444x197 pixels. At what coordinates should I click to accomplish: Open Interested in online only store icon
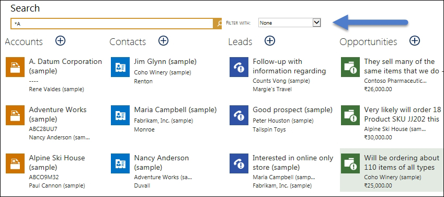[x=238, y=163]
